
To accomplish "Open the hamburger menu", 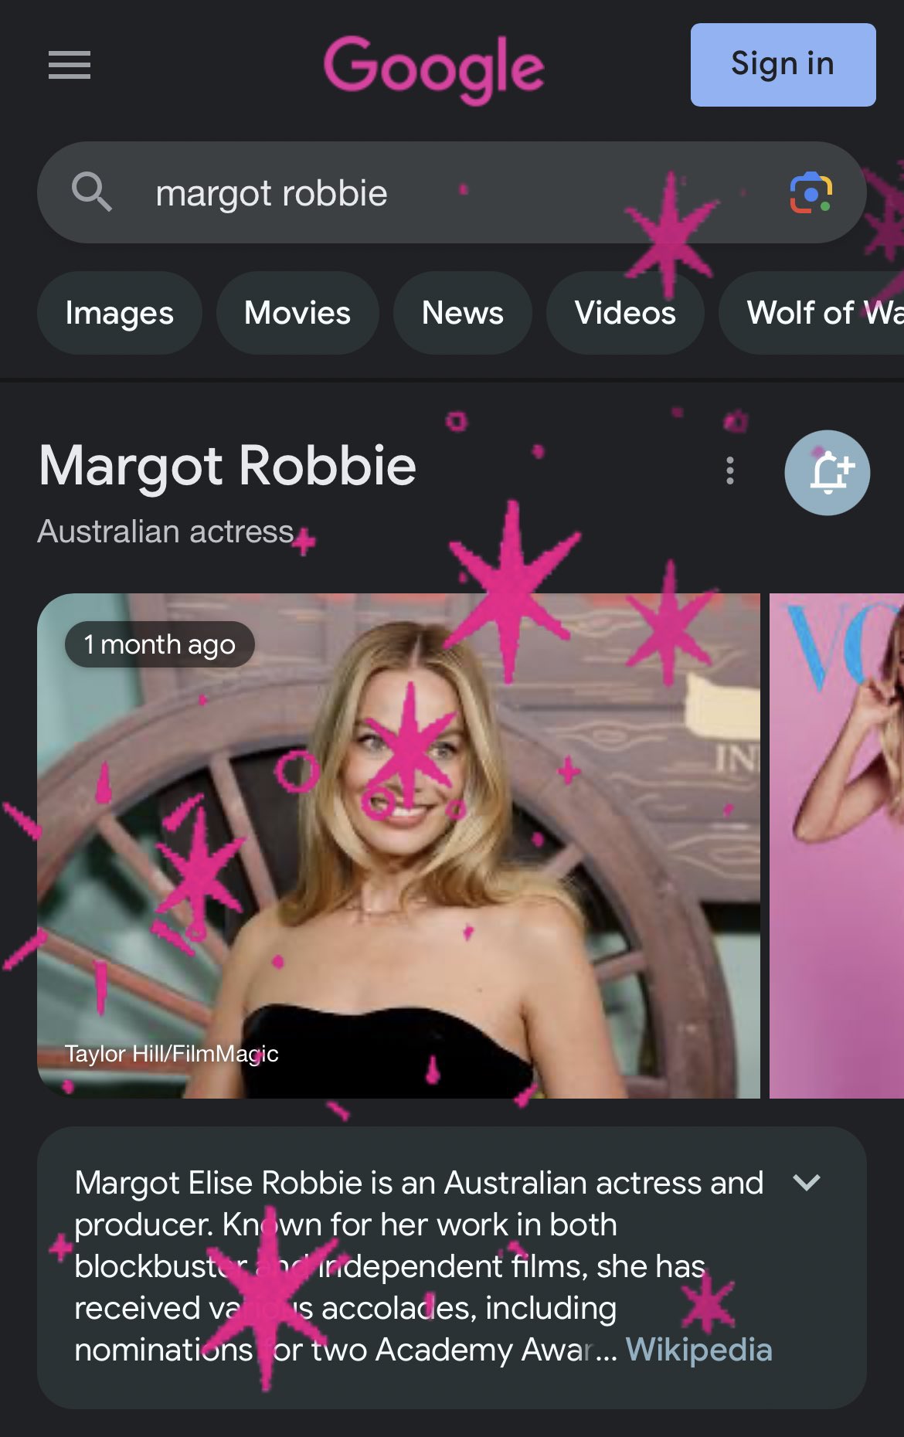I will 70,65.
